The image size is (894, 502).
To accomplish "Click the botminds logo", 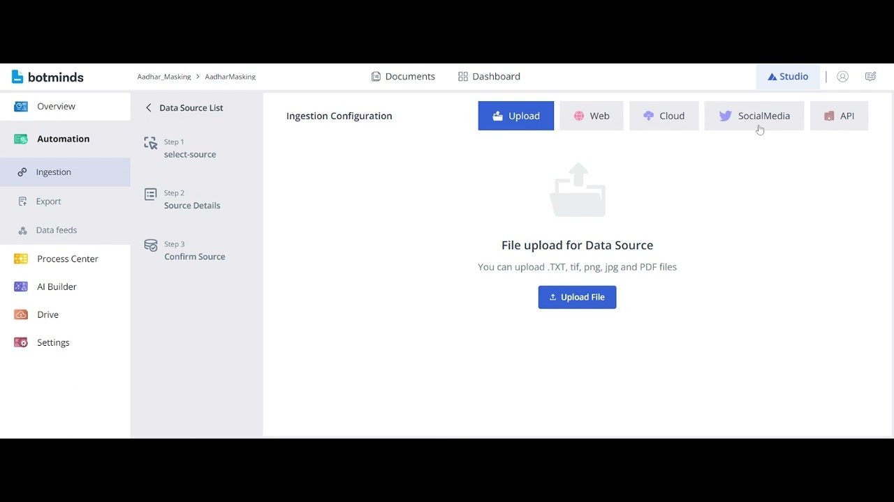I will 47,77.
